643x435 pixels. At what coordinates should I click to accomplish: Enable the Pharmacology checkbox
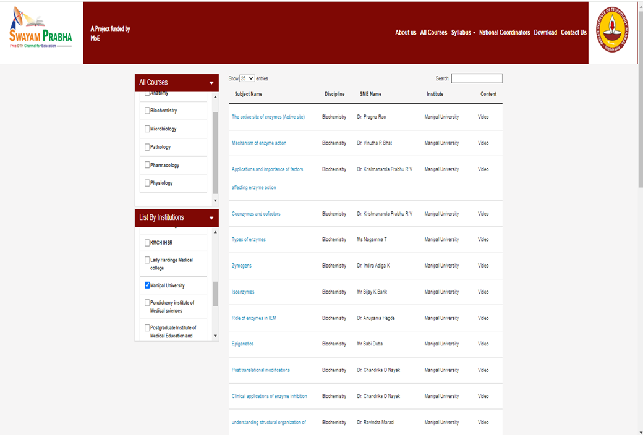[147, 165]
